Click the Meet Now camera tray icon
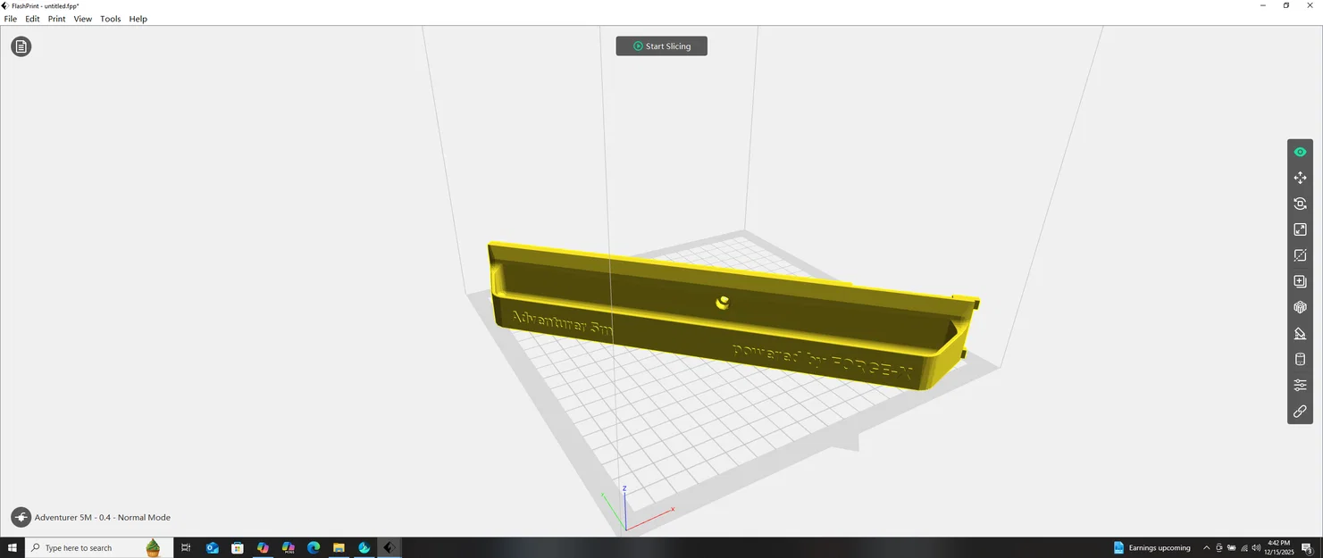Screen dimensions: 1323x558 1219,548
